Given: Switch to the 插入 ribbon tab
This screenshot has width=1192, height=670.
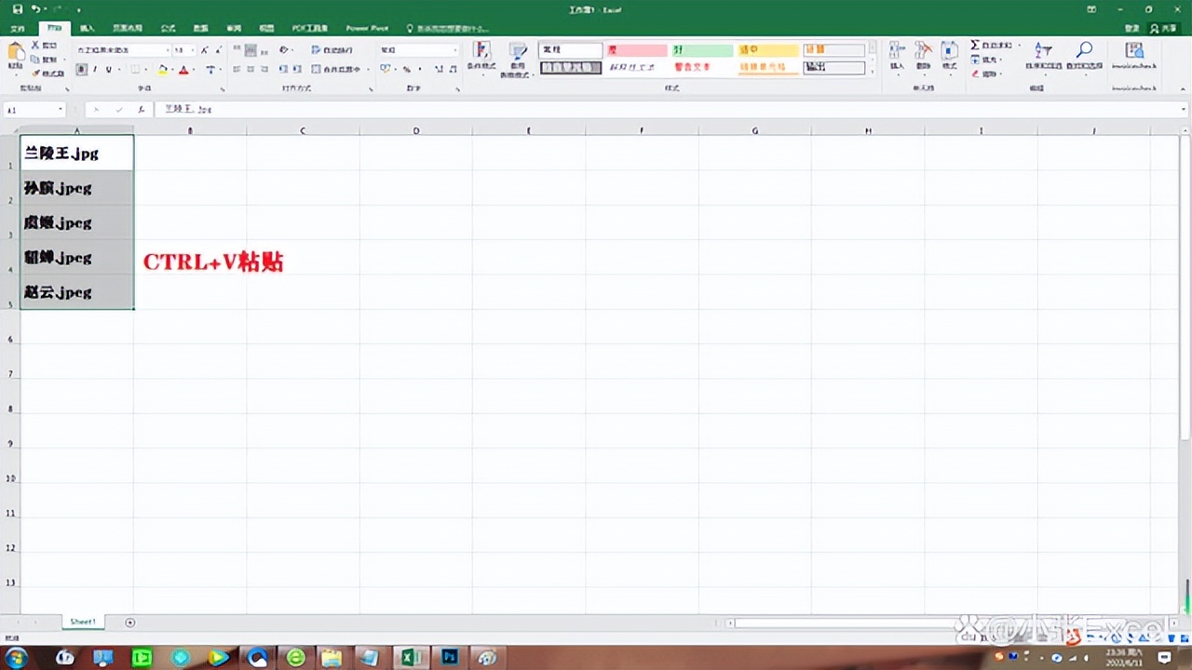Looking at the screenshot, I should pyautogui.click(x=87, y=28).
